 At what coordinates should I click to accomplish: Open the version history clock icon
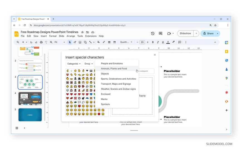153,33
